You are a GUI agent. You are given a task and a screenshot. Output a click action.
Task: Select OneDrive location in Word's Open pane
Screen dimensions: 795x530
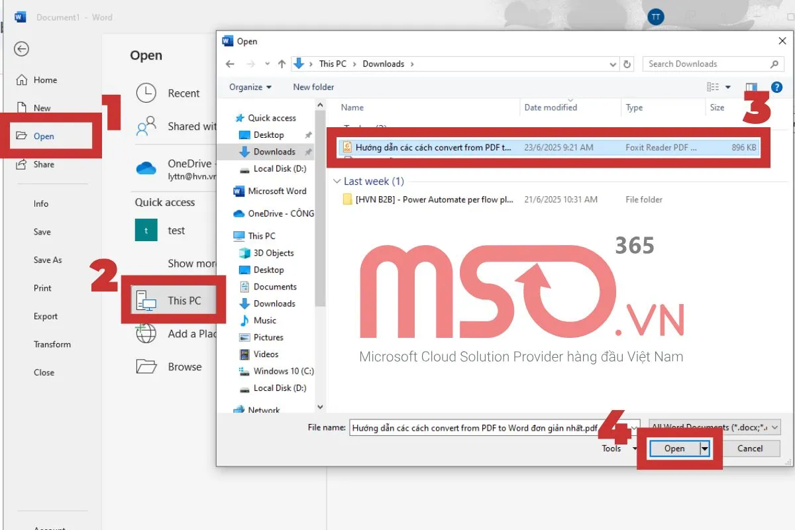pos(176,169)
